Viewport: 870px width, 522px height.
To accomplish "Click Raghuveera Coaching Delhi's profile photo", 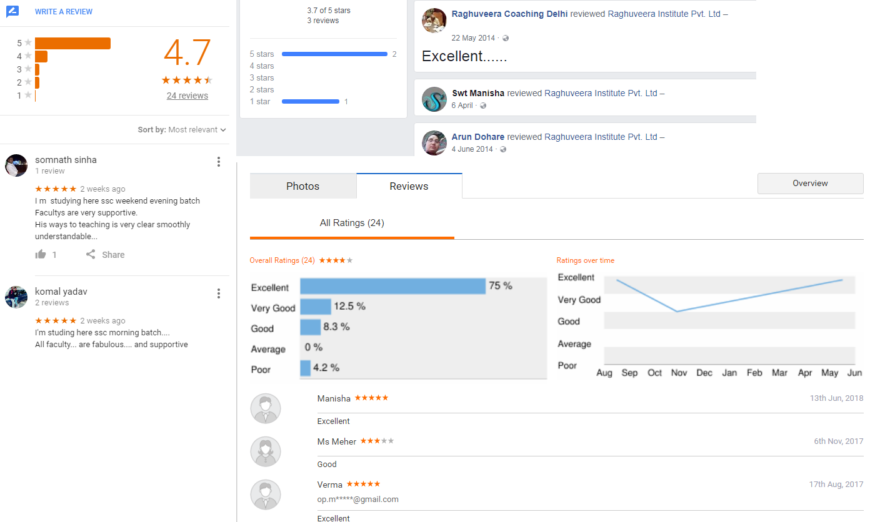I will point(434,21).
